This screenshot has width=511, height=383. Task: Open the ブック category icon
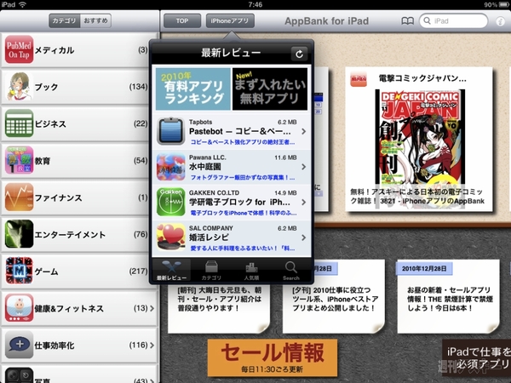point(20,87)
